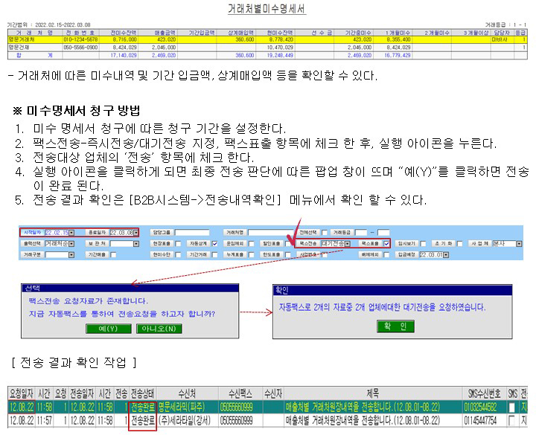This screenshot has height=435, width=536.
Task: Check SMS box in 명문세라믹(파주) row
Action: tap(511, 407)
